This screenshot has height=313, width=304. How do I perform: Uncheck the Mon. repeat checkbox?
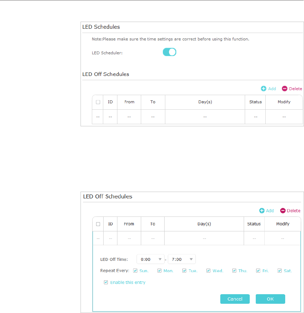(159, 271)
